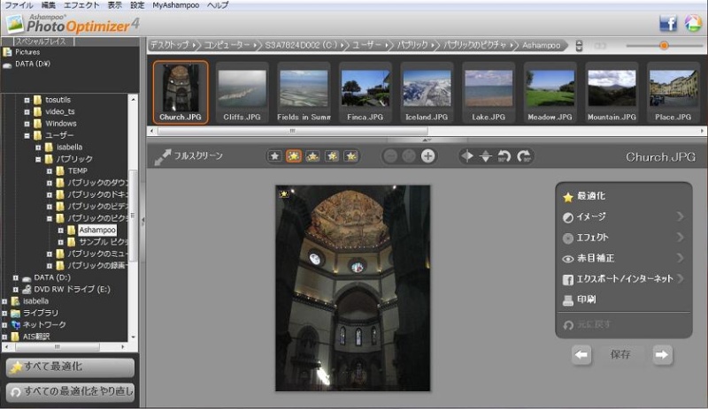Collapse the ユーザー folder node
The width and height of the screenshot is (708, 409).
point(27,135)
